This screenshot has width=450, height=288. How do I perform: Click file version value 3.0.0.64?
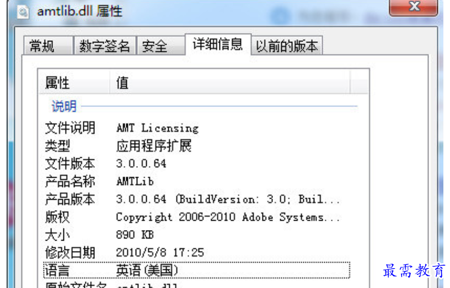[141, 164]
